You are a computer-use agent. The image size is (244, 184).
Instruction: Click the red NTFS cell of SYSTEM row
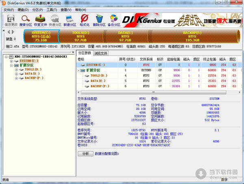coord(146,65)
